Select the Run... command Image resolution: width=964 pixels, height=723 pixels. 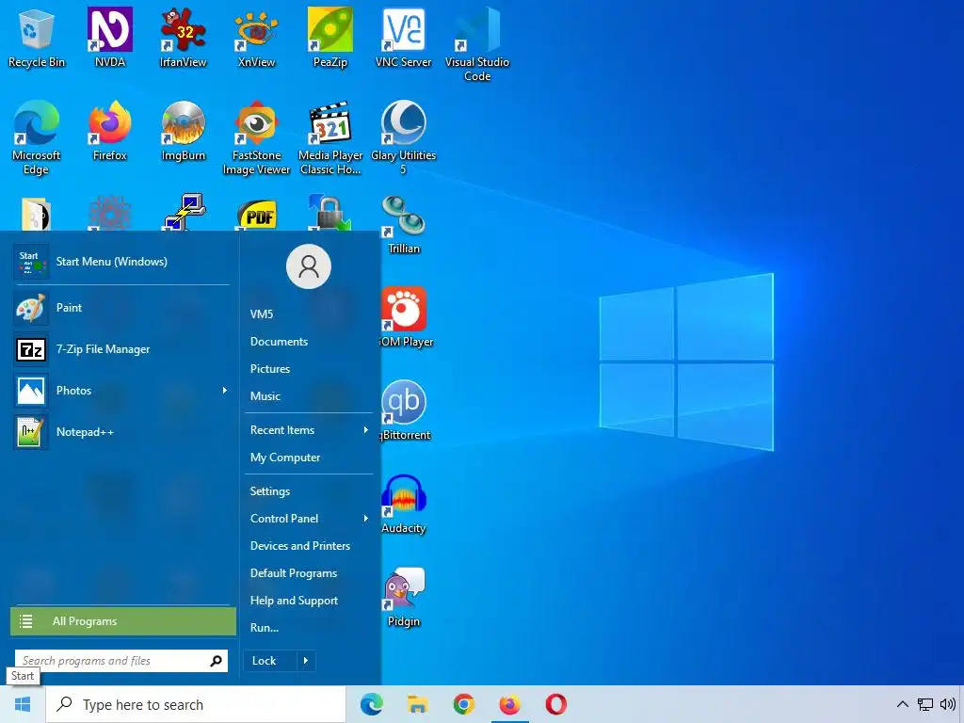click(x=265, y=628)
